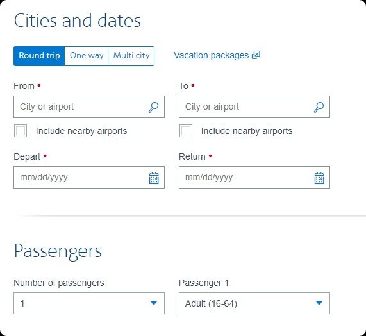This screenshot has width=366, height=336.
Task: Focus the To City or airport field
Action: 254,106
